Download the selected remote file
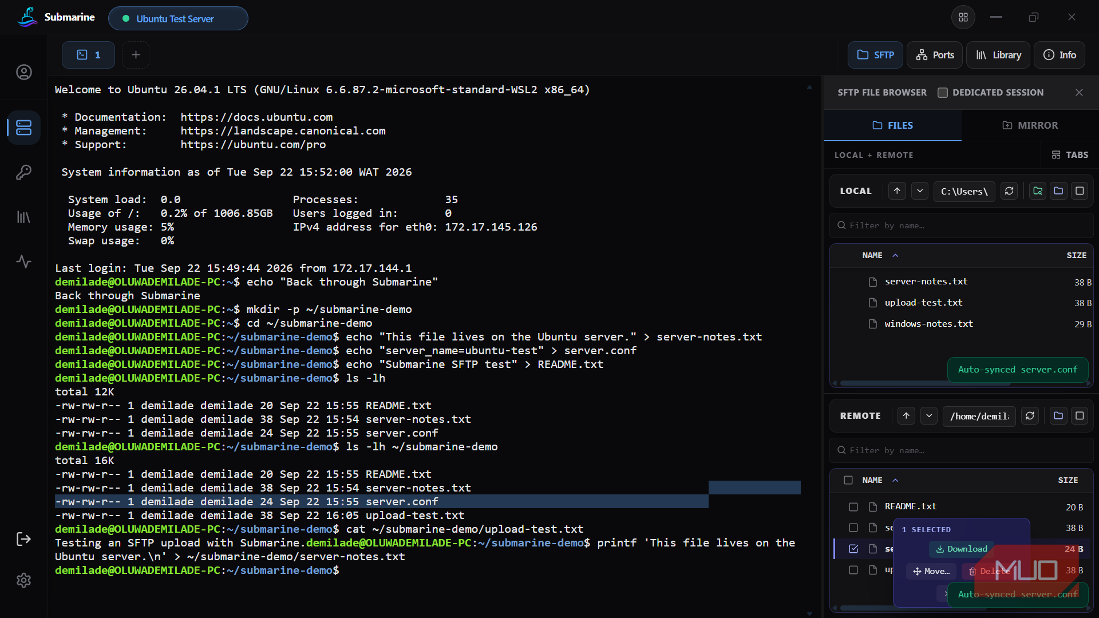The width and height of the screenshot is (1099, 618). [x=962, y=549]
